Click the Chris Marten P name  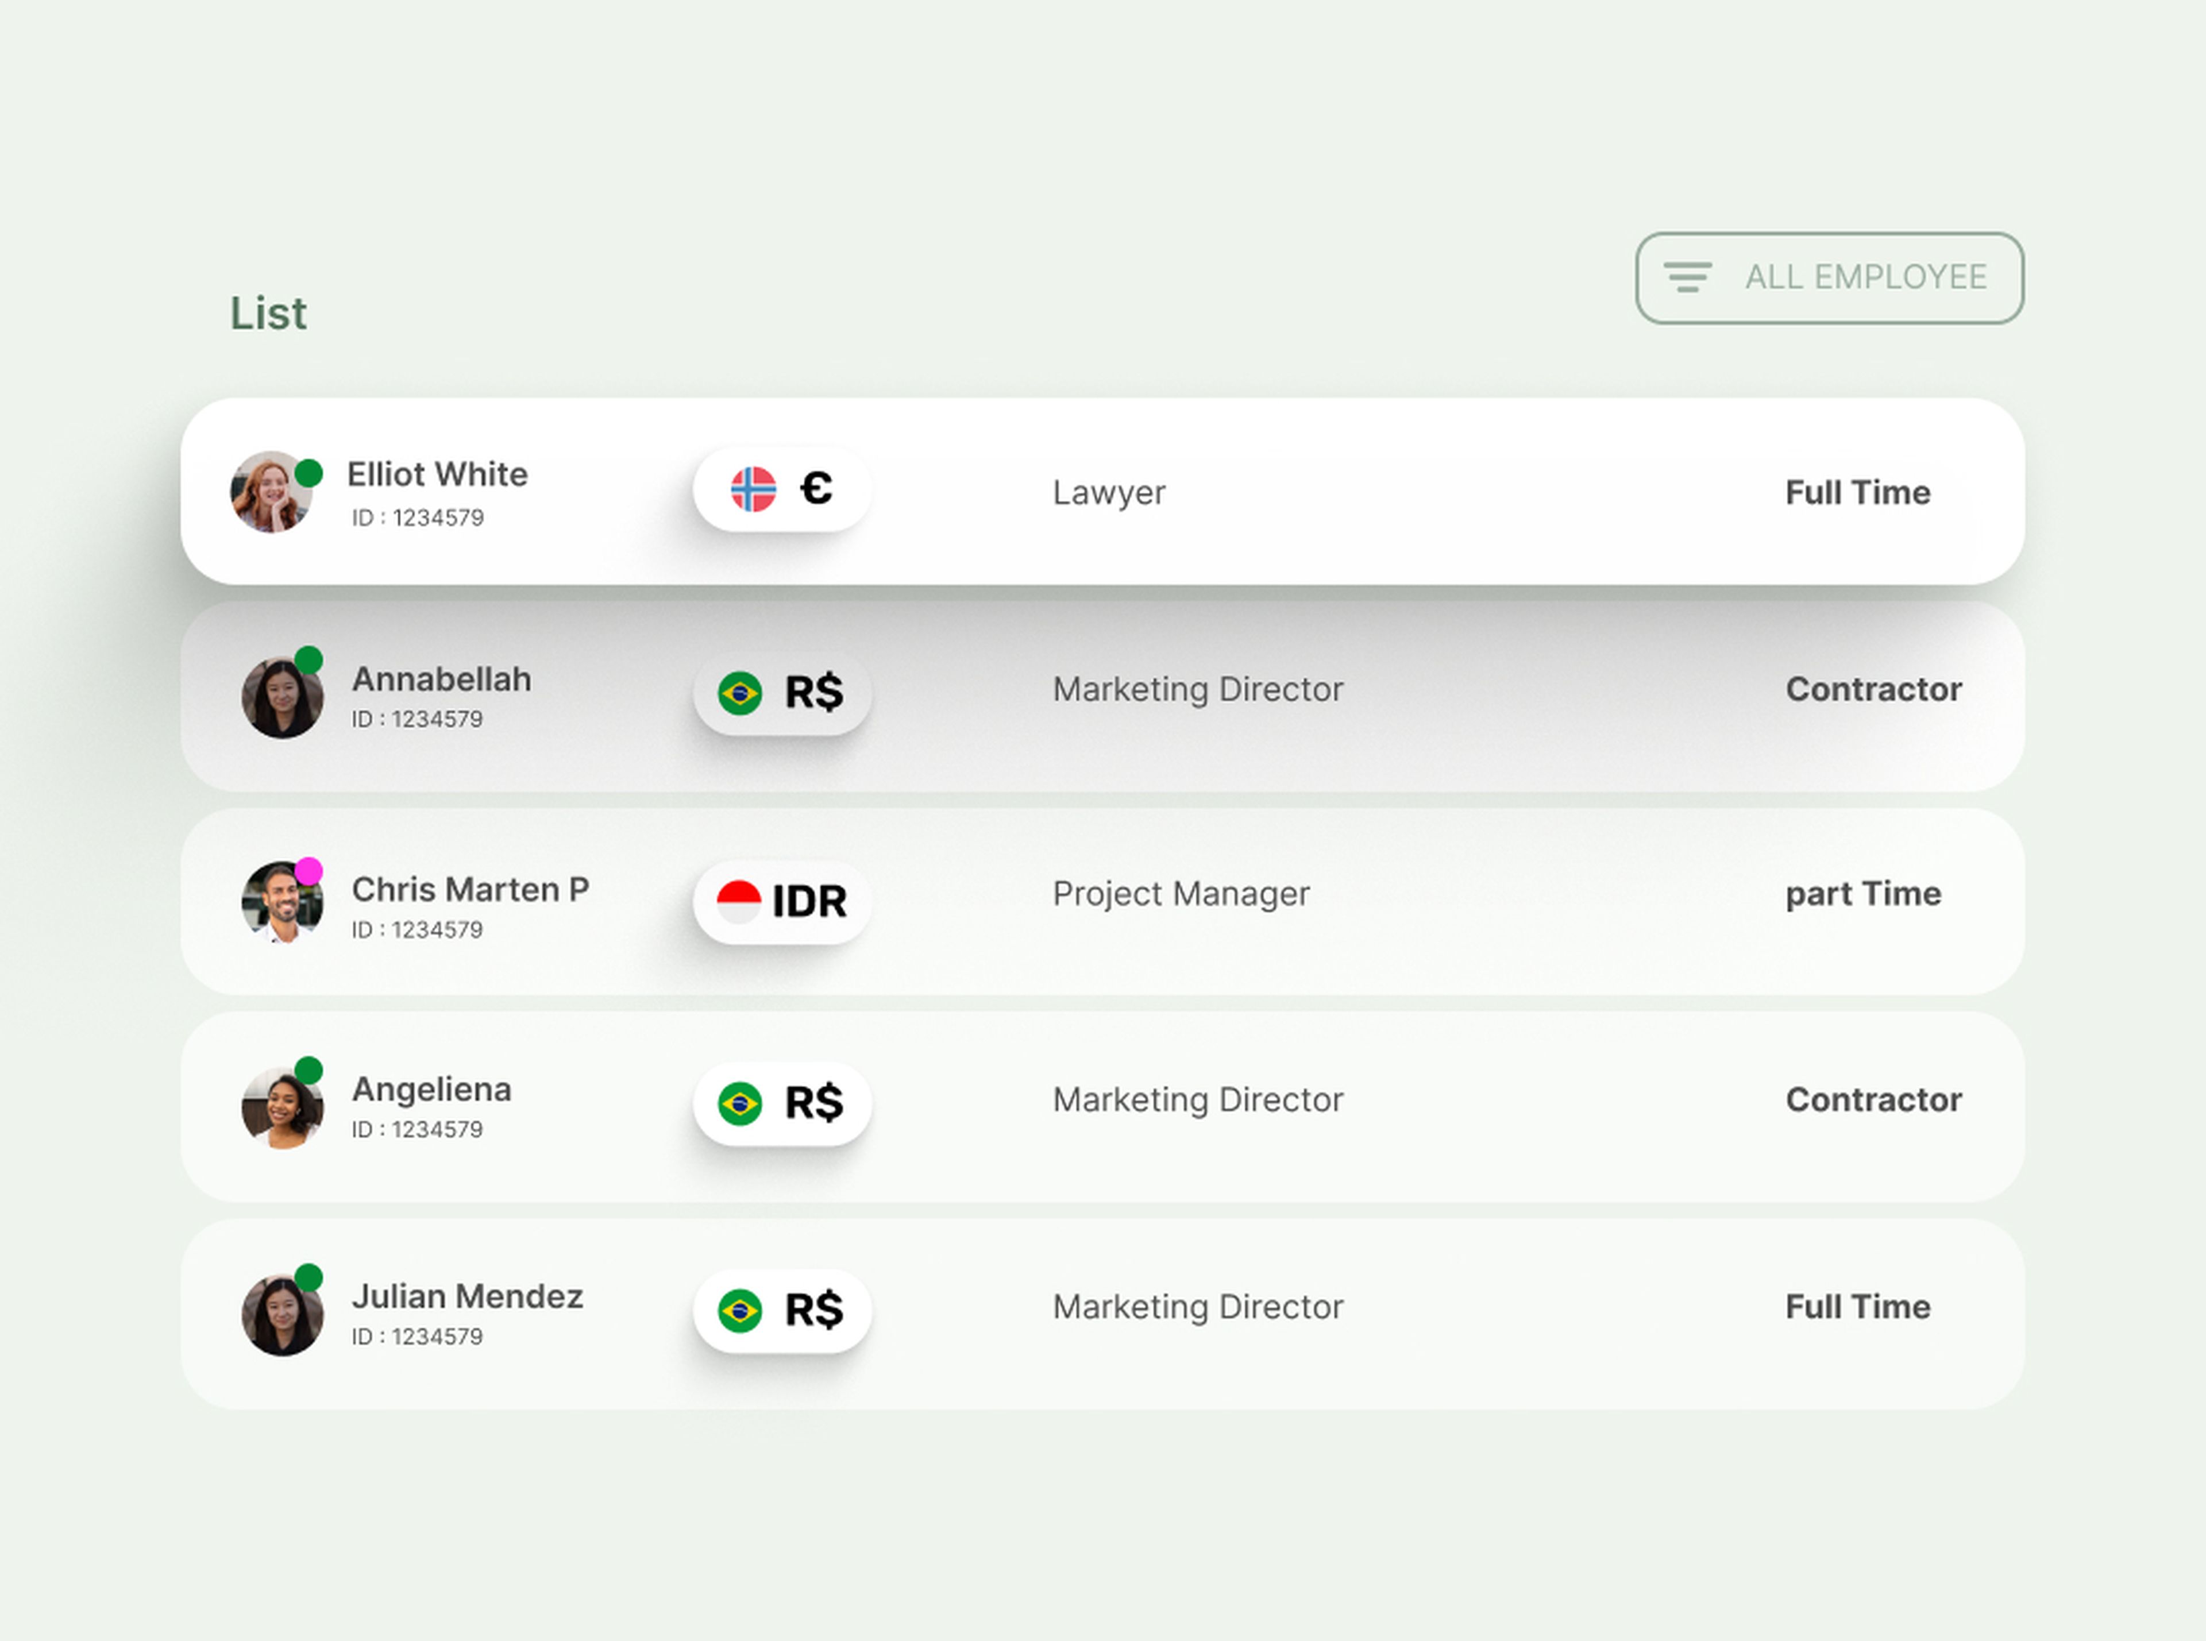point(470,889)
